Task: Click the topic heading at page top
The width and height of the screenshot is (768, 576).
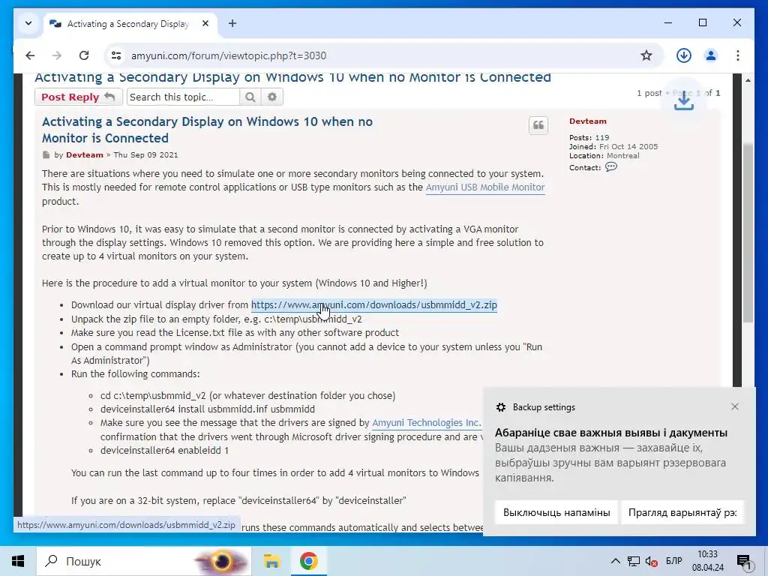Action: (293, 77)
